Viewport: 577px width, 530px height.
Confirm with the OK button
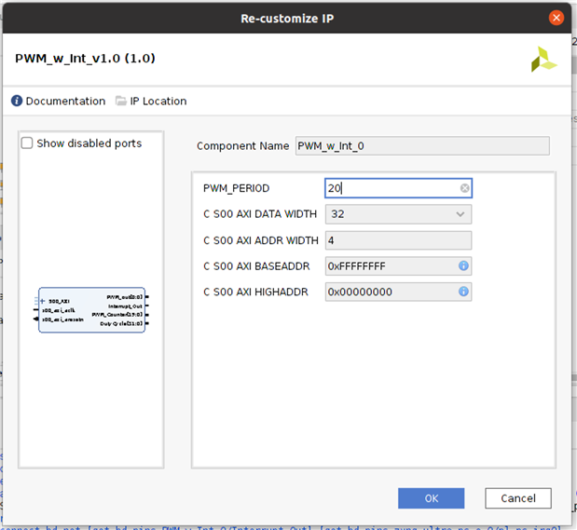coord(431,498)
